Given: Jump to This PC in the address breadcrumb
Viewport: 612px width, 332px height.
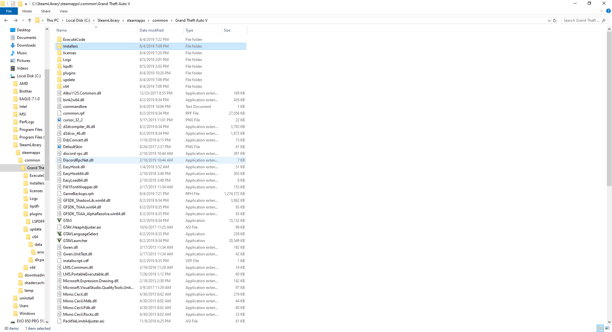Looking at the screenshot, I should point(53,20).
